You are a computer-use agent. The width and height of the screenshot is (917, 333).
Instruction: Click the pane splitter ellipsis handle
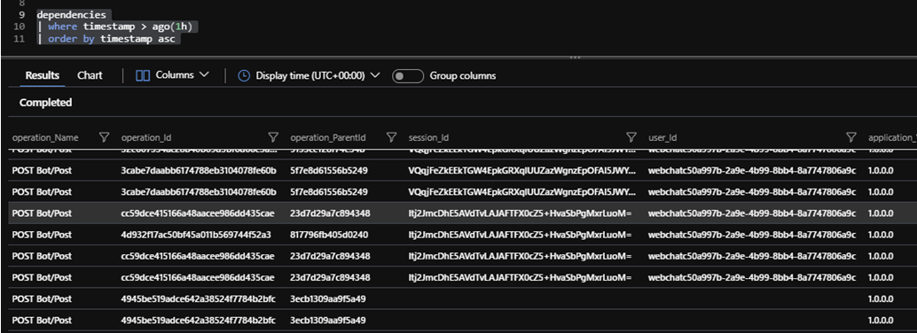pos(576,58)
